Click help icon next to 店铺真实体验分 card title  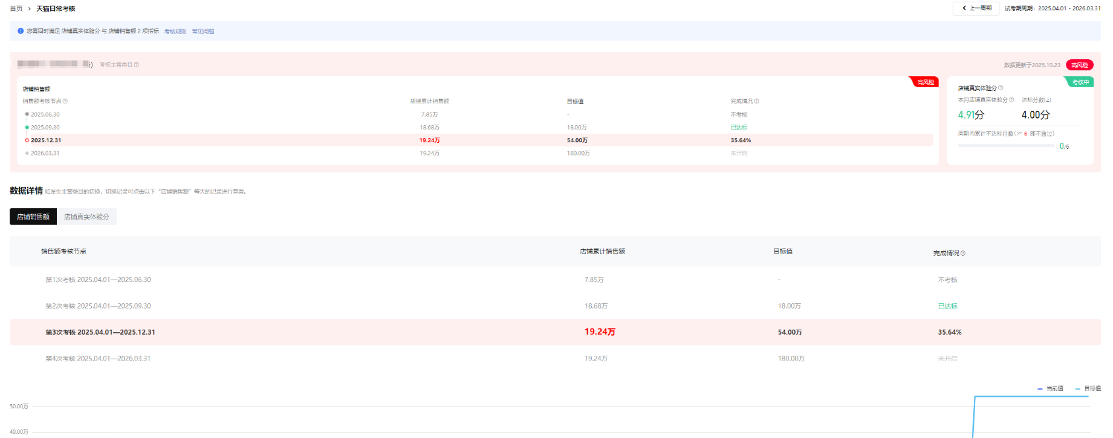click(x=1001, y=88)
